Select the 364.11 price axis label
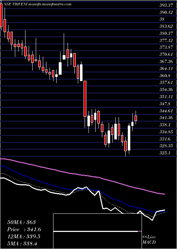This screenshot has width=177, height=249. pos(167,68)
